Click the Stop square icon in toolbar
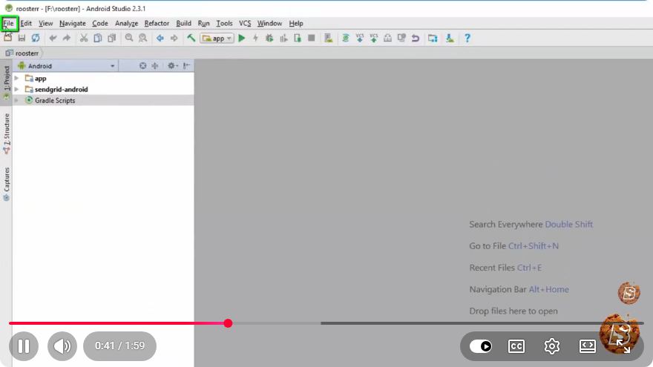653x367 pixels. [x=311, y=39]
